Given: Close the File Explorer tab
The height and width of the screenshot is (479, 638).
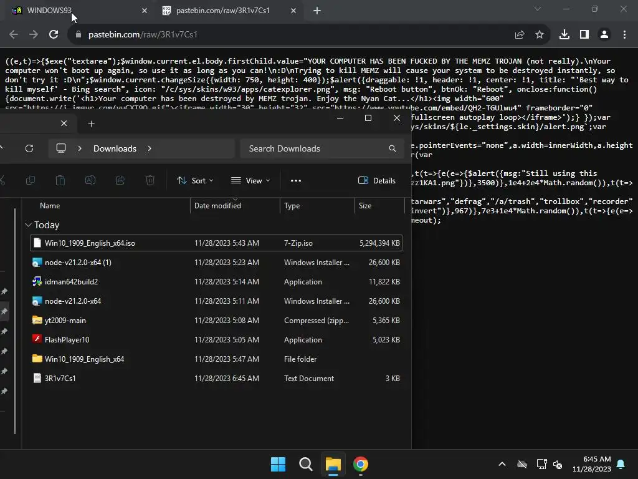Looking at the screenshot, I should pos(64,123).
